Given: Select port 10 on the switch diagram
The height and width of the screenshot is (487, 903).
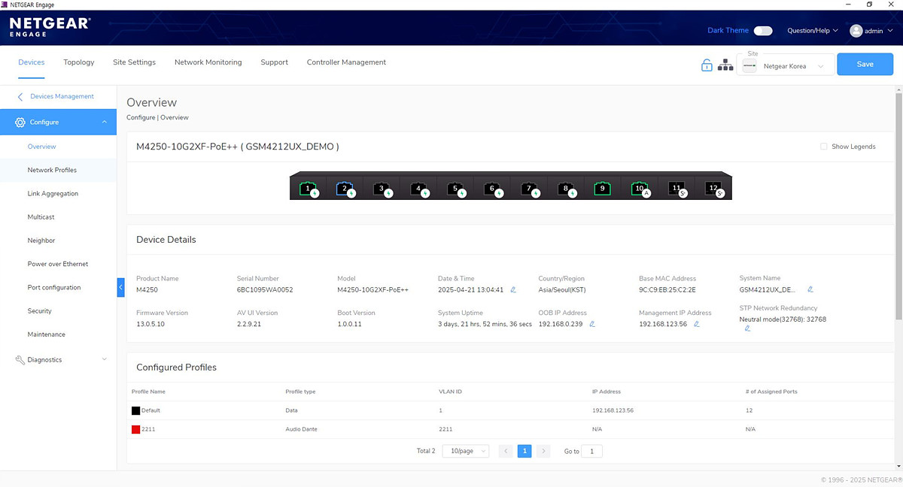Looking at the screenshot, I should pyautogui.click(x=640, y=188).
